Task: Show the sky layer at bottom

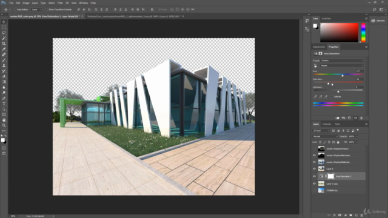Action: click(x=315, y=190)
